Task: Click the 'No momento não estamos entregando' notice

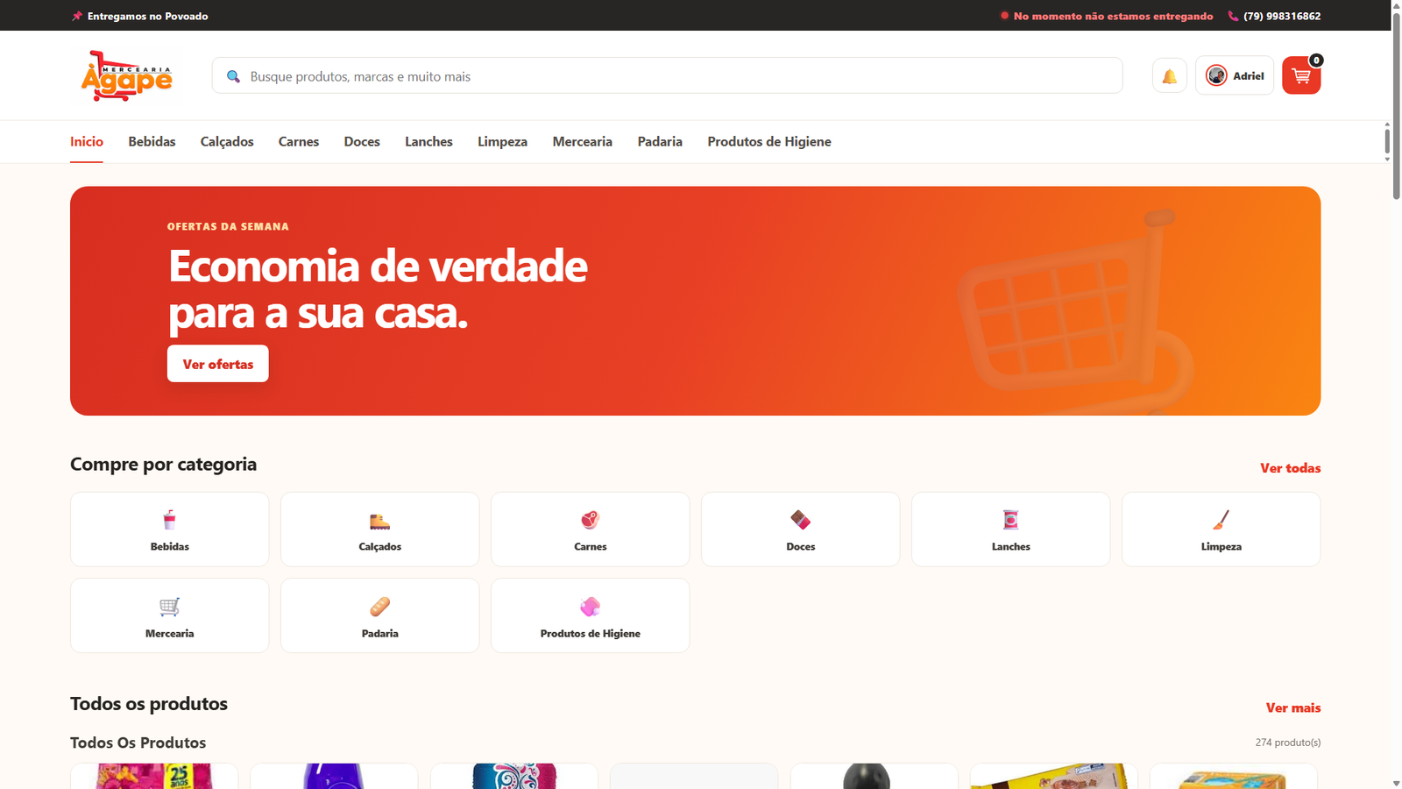Action: tap(1113, 16)
